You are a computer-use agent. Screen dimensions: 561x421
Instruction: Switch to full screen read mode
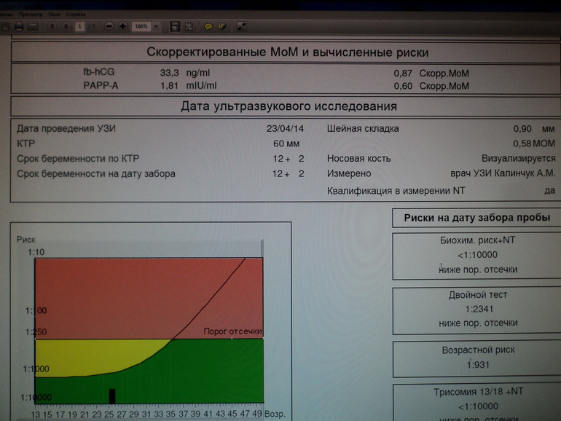(242, 27)
